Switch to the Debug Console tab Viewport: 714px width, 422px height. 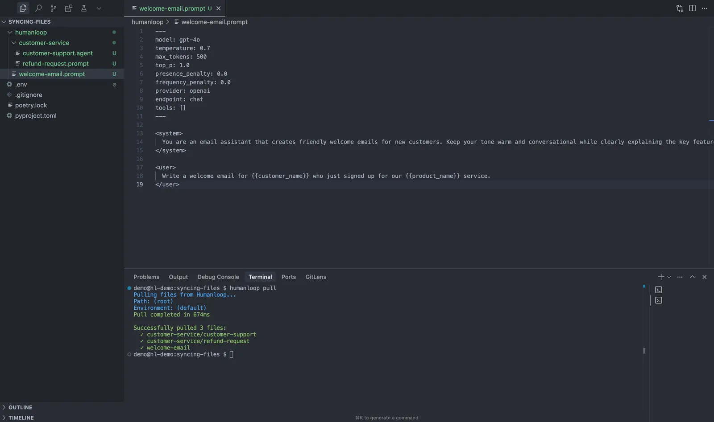coord(218,277)
